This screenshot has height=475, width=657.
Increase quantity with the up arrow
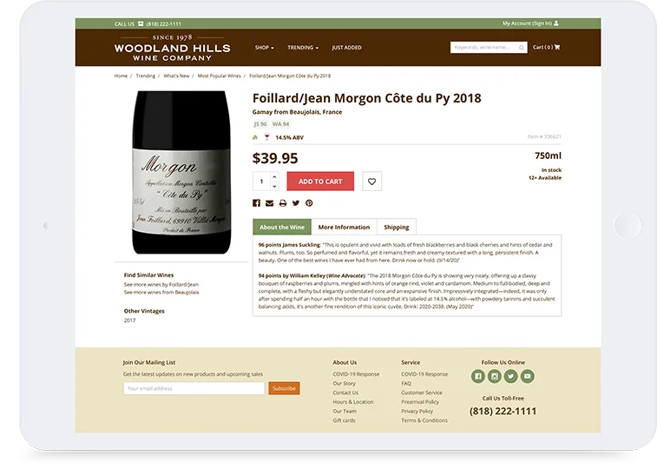coord(274,177)
